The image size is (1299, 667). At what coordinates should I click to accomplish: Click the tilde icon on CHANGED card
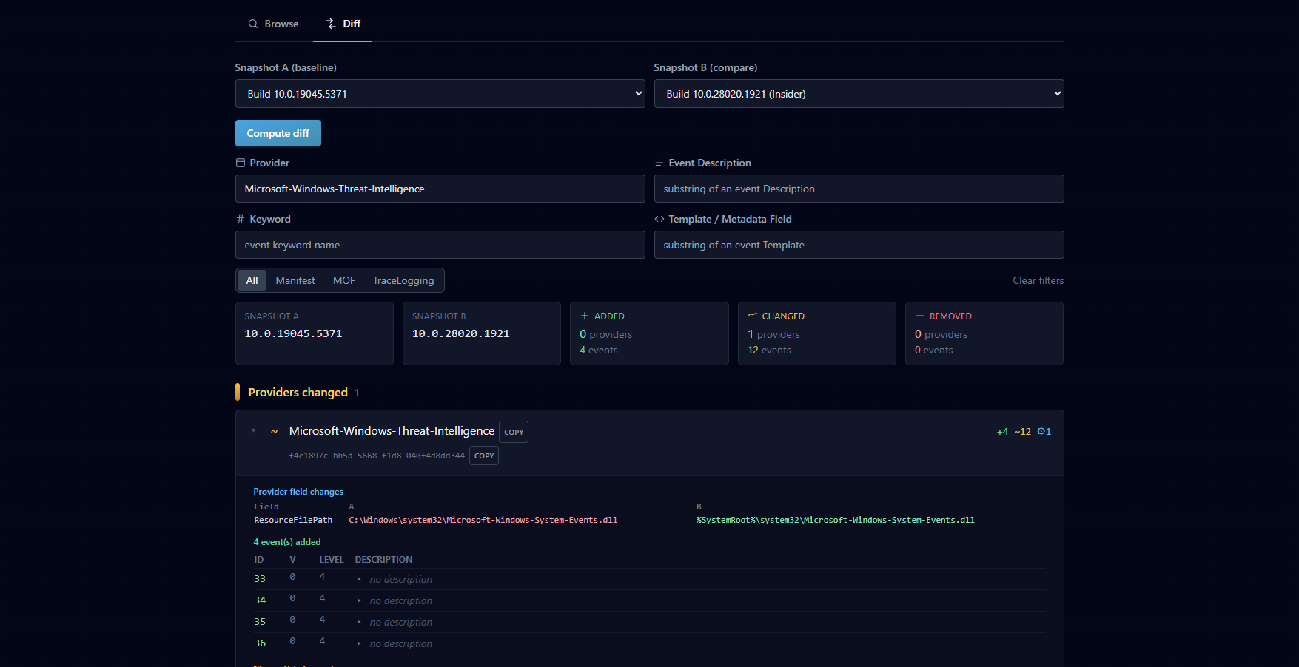[752, 316]
